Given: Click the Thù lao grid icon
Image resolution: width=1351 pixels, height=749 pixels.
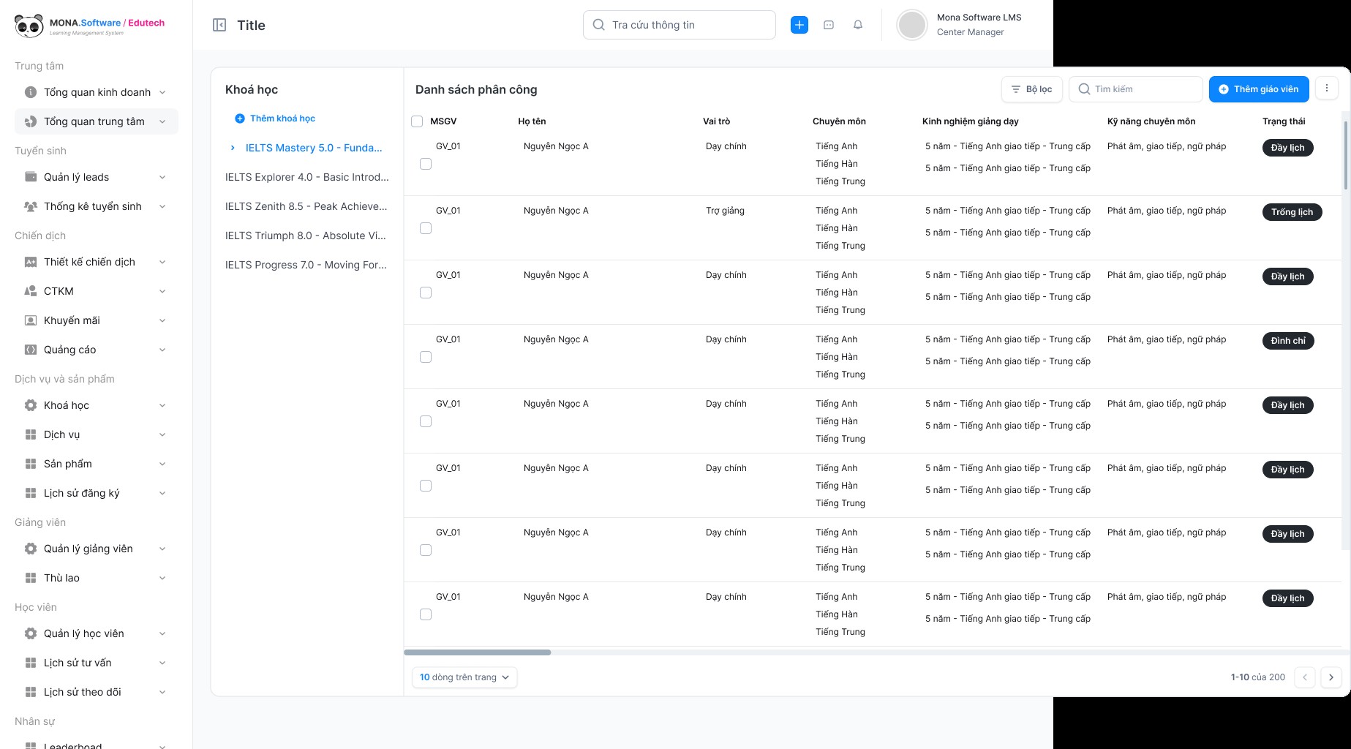Looking at the screenshot, I should tap(31, 578).
